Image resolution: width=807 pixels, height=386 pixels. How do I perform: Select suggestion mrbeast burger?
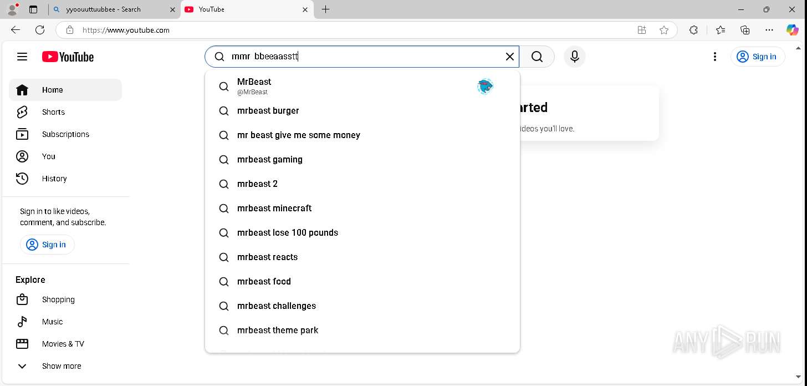pyautogui.click(x=362, y=110)
